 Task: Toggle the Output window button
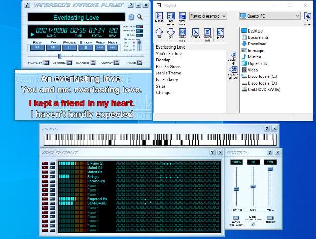click(x=117, y=63)
